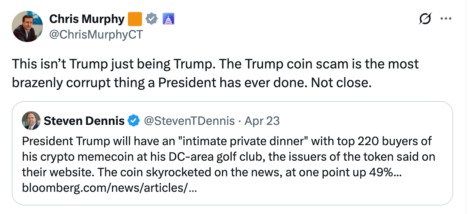This screenshot has height=214, width=468.
Task: Open the three-dot more options menu
Action: point(445,19)
